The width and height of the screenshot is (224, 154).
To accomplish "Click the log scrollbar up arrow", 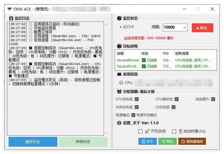I will (106, 23).
